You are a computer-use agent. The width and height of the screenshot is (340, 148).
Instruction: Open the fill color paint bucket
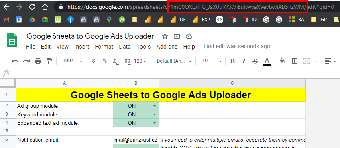tap(282, 61)
